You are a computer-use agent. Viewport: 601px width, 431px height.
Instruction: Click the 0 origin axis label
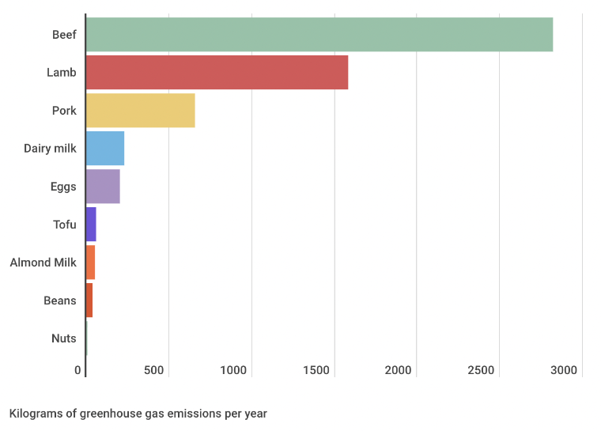tap(78, 371)
